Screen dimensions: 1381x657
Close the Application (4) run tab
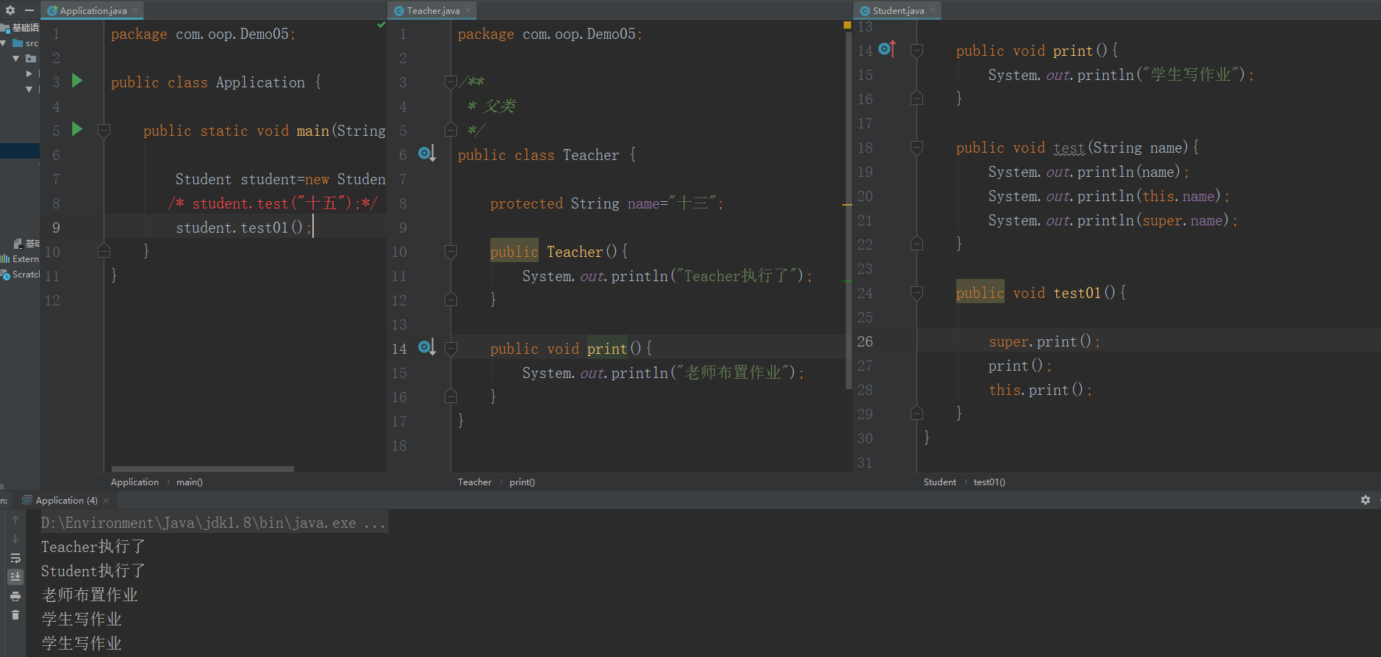(106, 501)
